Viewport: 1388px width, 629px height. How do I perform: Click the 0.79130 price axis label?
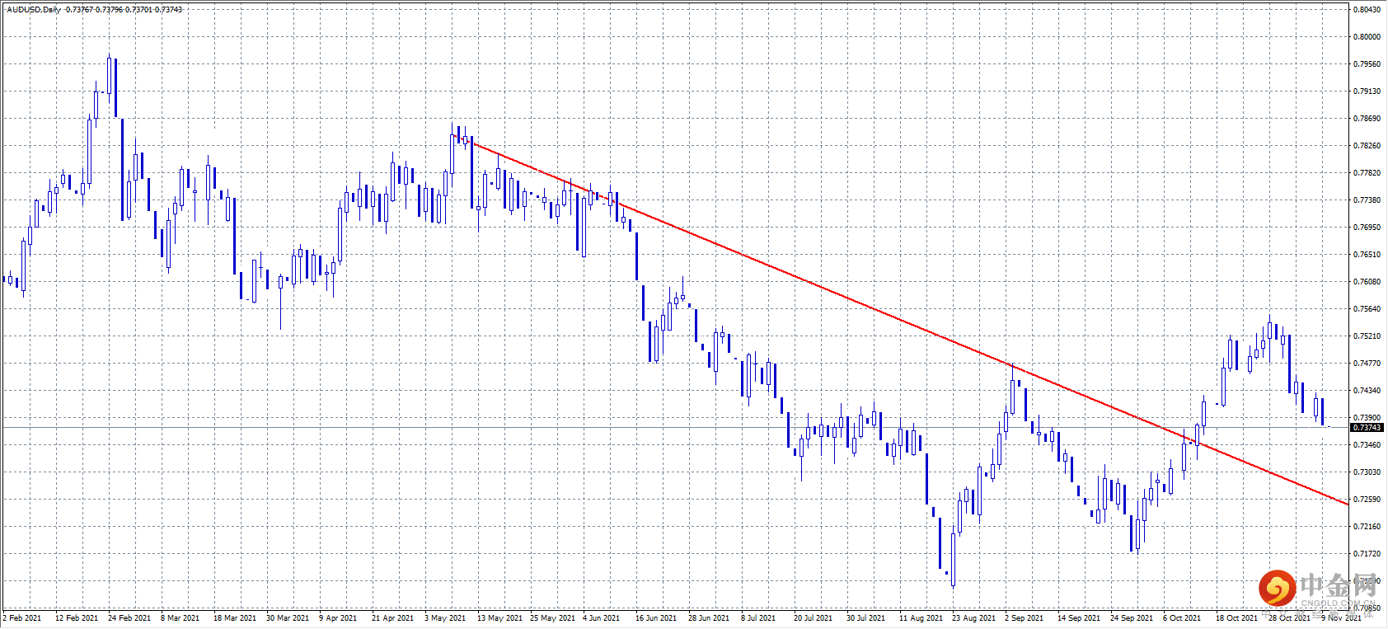point(1367,92)
